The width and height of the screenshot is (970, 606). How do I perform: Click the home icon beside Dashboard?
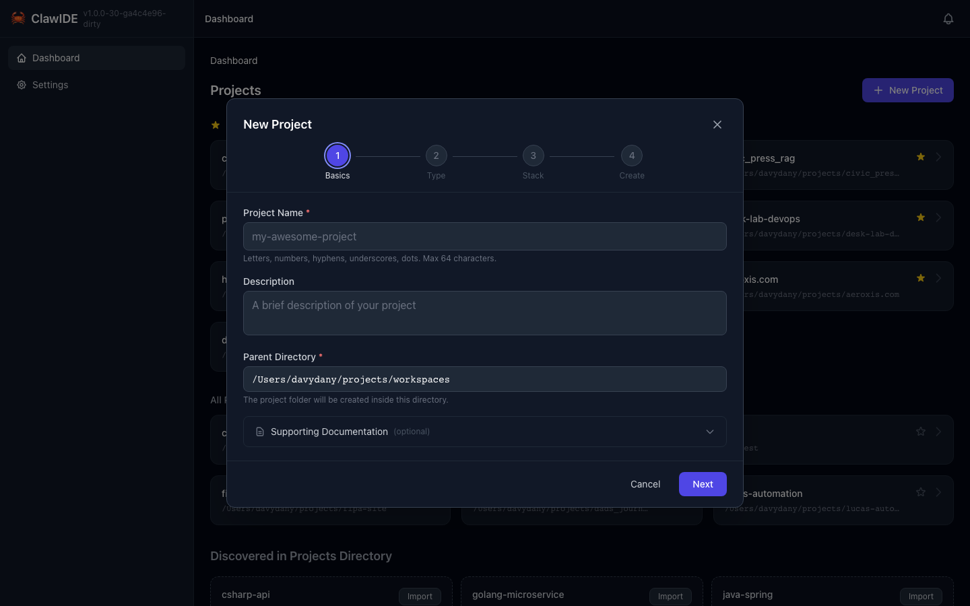pos(21,58)
